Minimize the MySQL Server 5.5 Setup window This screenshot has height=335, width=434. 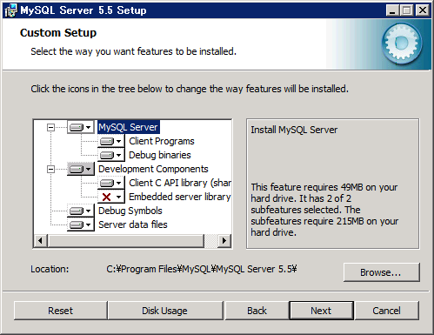392,10
